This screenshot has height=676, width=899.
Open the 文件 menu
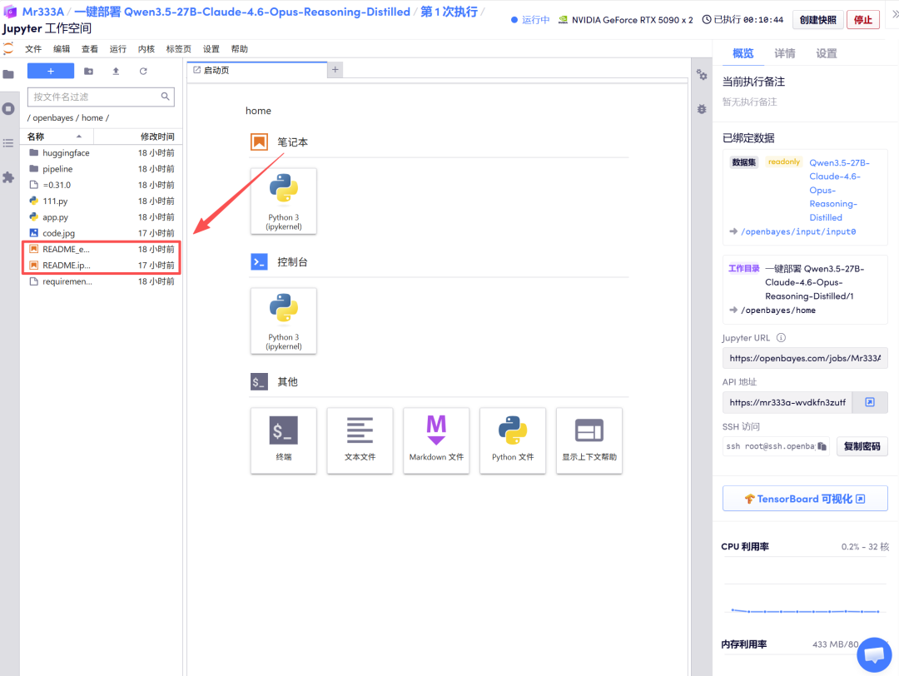click(33, 49)
